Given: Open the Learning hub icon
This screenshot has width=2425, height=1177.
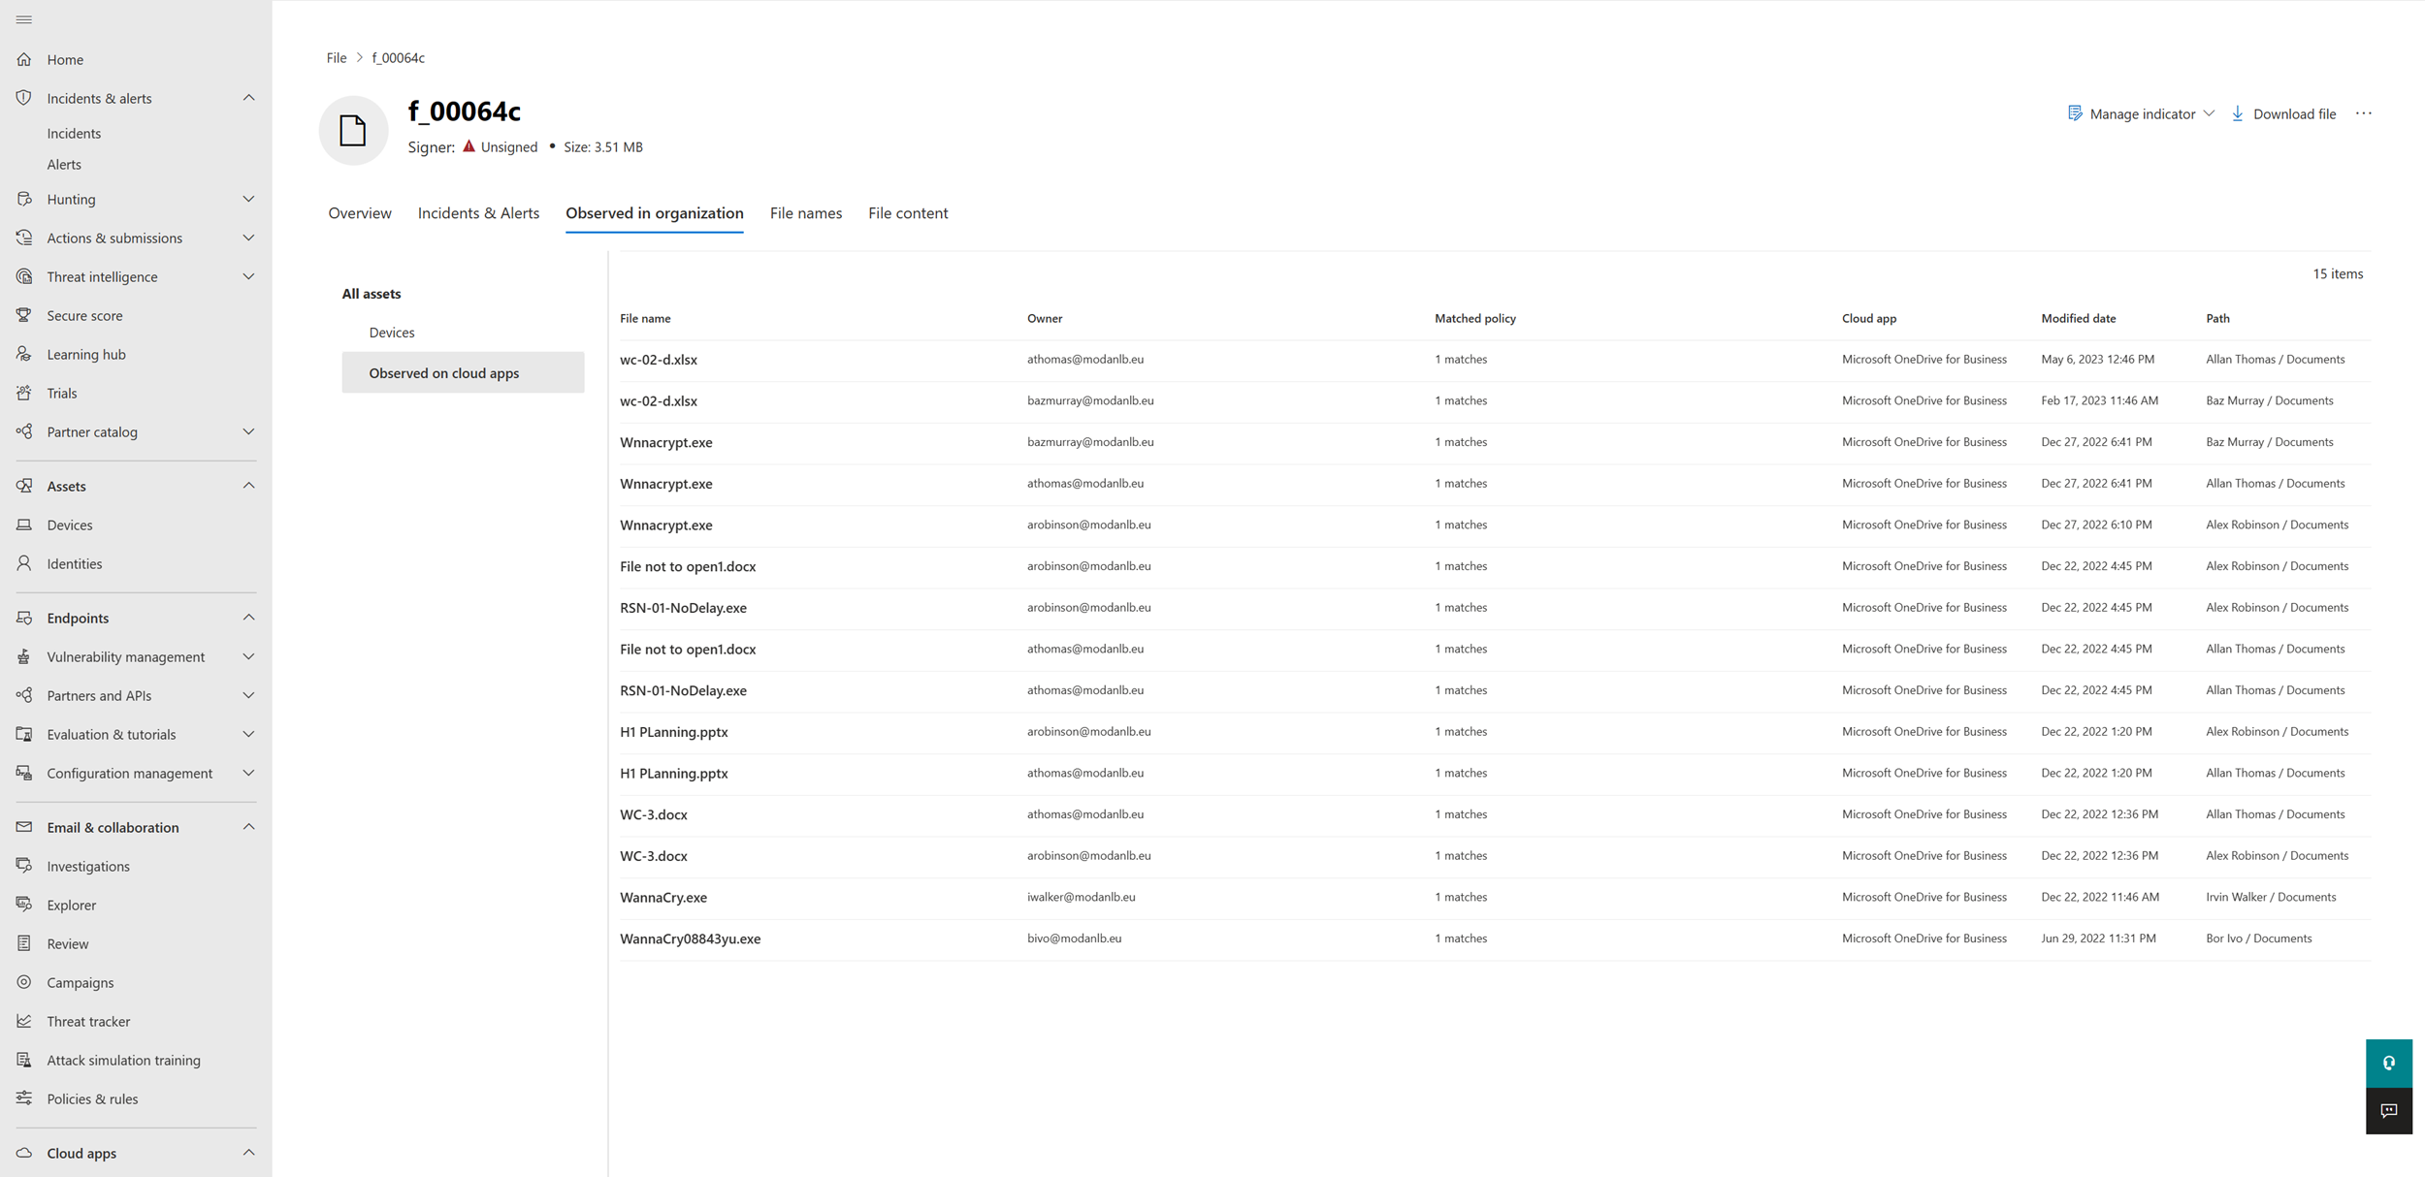Looking at the screenshot, I should pos(24,354).
